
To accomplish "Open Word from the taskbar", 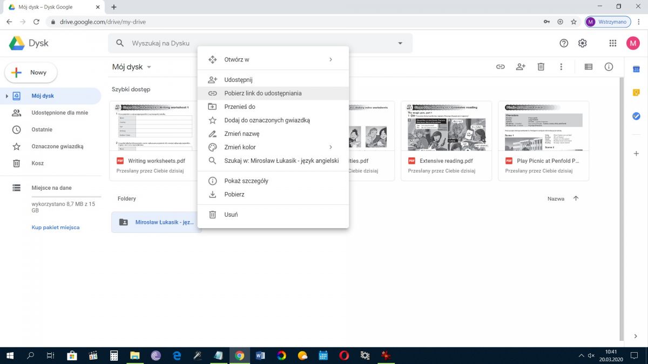I will click(260, 355).
